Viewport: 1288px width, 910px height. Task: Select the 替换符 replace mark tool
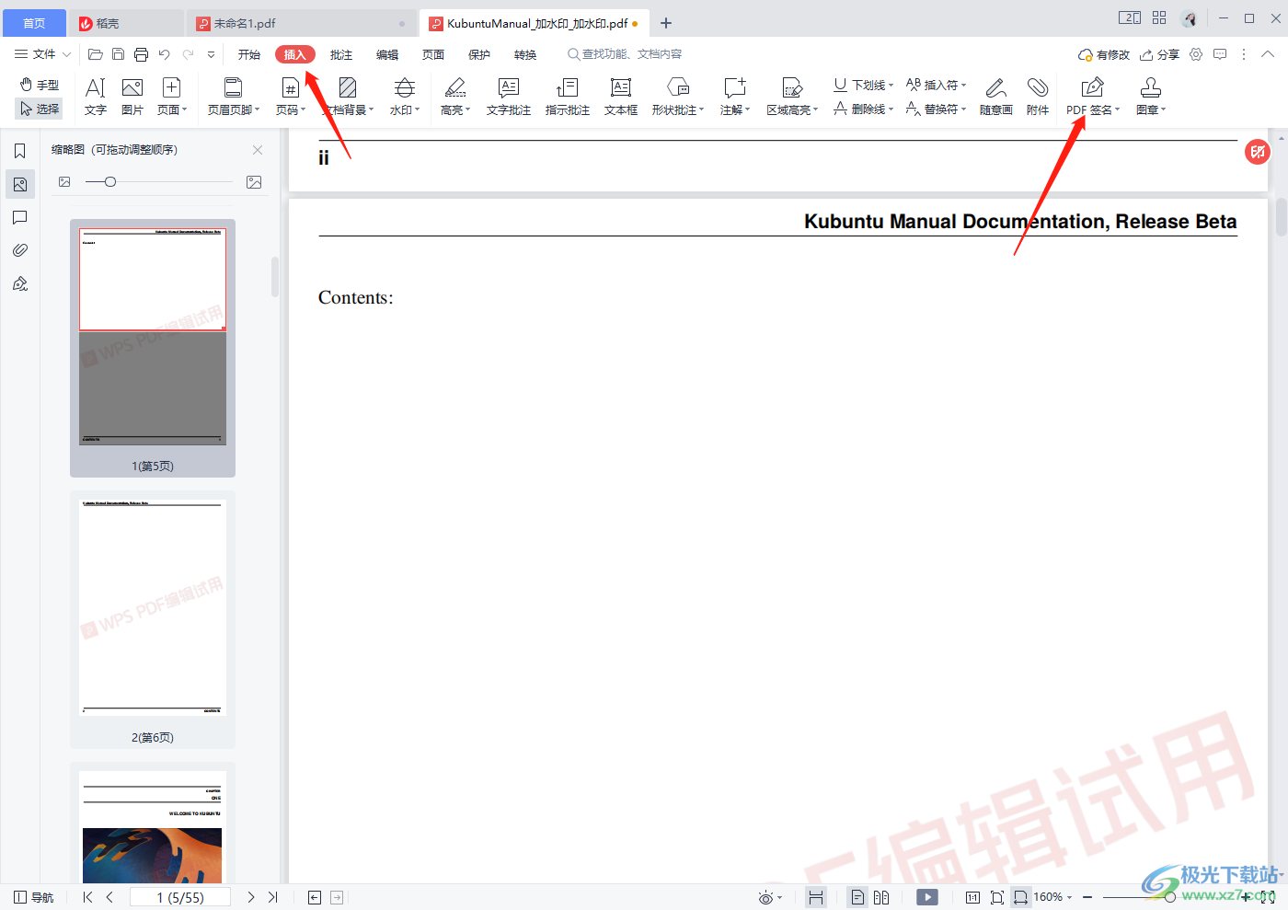[x=936, y=109]
